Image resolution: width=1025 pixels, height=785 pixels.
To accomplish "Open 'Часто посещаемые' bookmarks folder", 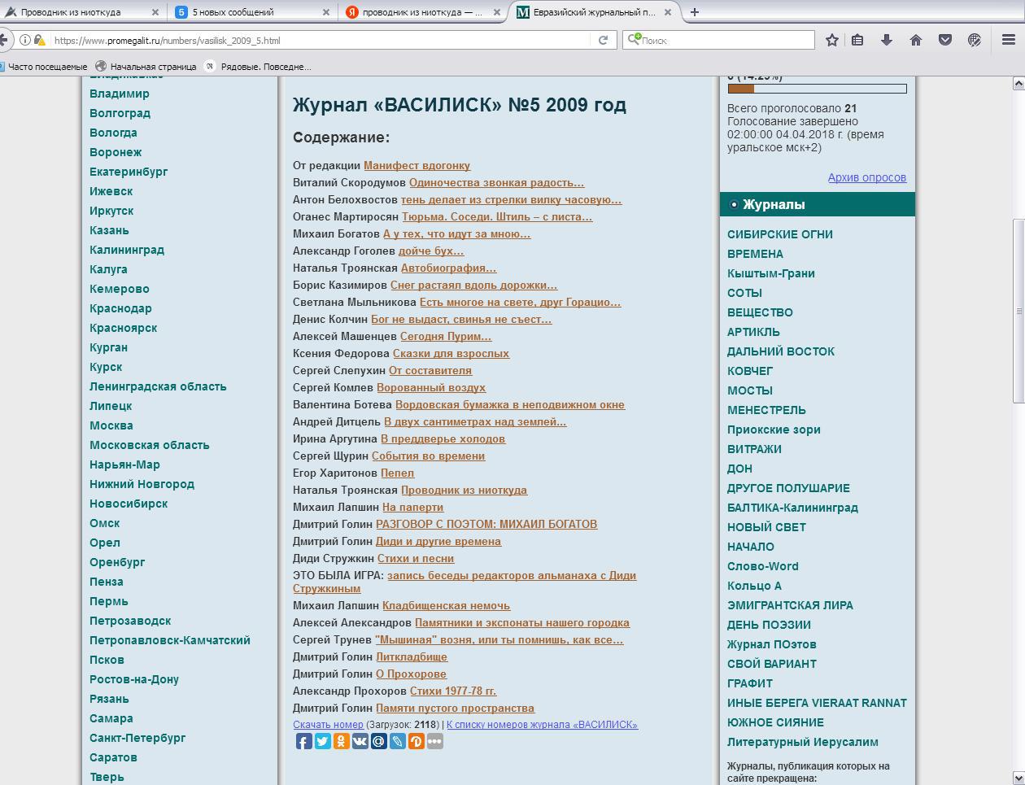I will [x=44, y=67].
